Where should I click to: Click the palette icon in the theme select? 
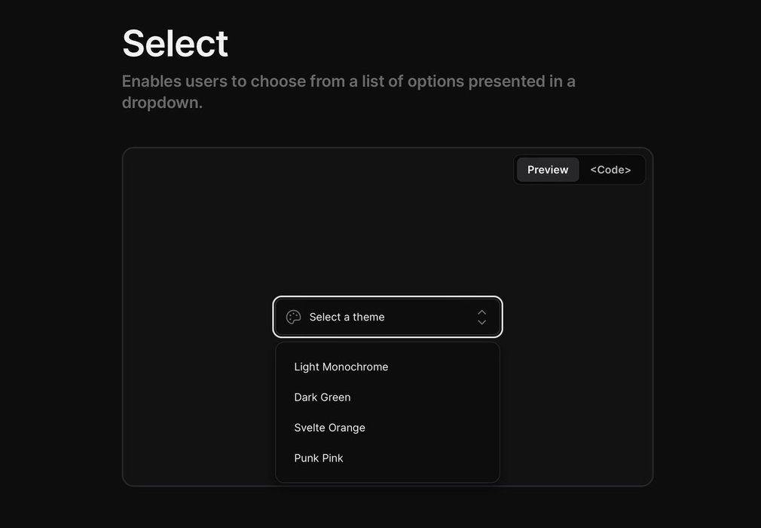tap(294, 318)
